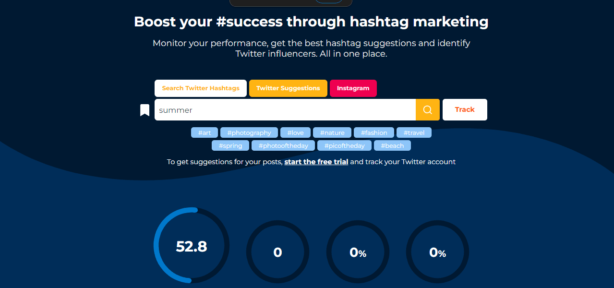Click the orange search magnifier icon
This screenshot has height=288, width=614.
point(427,109)
